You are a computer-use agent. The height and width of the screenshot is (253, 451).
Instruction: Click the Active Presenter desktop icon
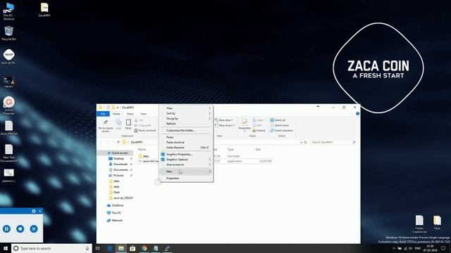click(8, 105)
